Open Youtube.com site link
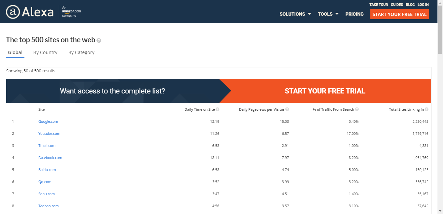Screen dimensions: 443x214 pyautogui.click(x=49, y=134)
